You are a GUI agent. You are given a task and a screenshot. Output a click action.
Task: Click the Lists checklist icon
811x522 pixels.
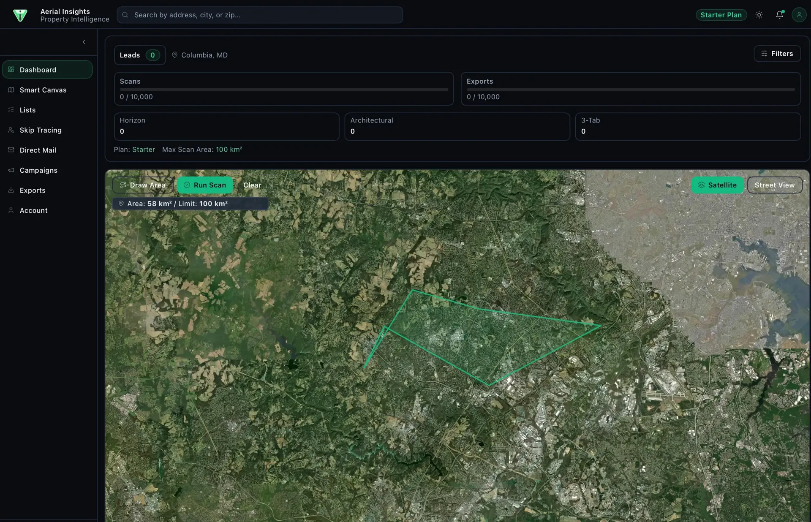pyautogui.click(x=11, y=110)
